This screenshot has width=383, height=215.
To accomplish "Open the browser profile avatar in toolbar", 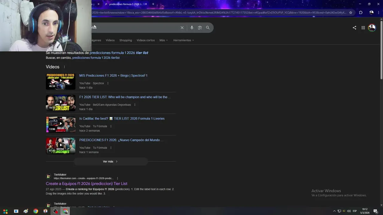I will pos(371,13).
